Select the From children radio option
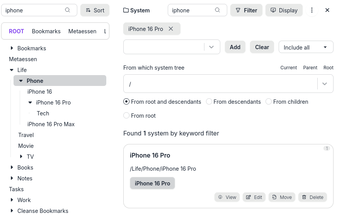This screenshot has width=337, height=216. [x=269, y=102]
